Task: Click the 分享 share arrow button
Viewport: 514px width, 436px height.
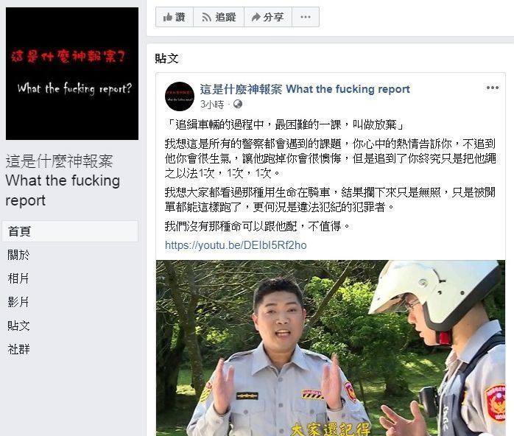Action: 268,17
